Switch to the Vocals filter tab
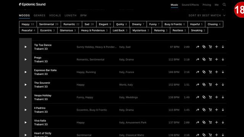The height and width of the screenshot is (137, 244). pyautogui.click(x=55, y=15)
